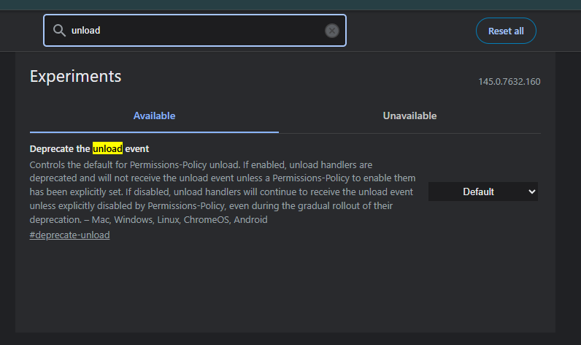This screenshot has height=345, width=581.
Task: Click the magnifying glass search icon
Action: [59, 31]
